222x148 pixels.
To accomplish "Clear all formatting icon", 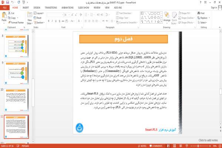I will pyautogui.click(x=81, y=15).
